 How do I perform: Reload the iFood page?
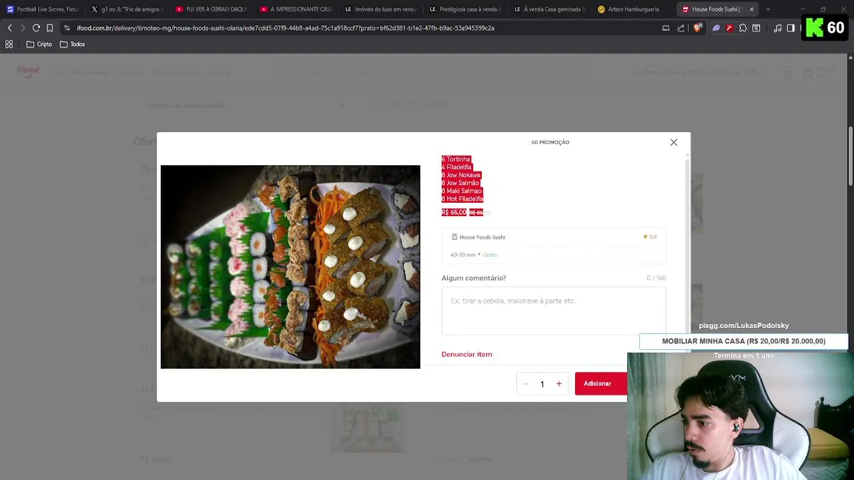pyautogui.click(x=36, y=28)
